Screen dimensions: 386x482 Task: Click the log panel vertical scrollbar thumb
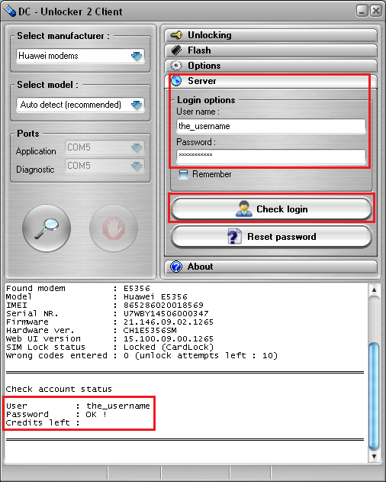point(374,397)
